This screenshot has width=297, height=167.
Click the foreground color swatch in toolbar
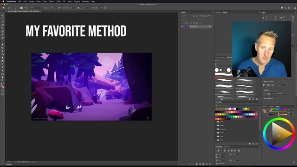point(2,86)
